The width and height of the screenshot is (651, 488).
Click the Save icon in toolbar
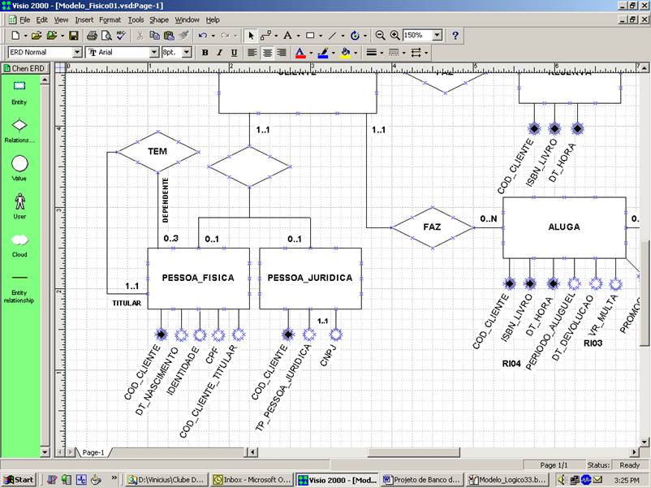(x=74, y=36)
